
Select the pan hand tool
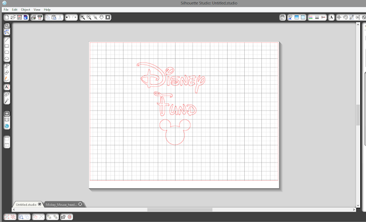point(101,17)
